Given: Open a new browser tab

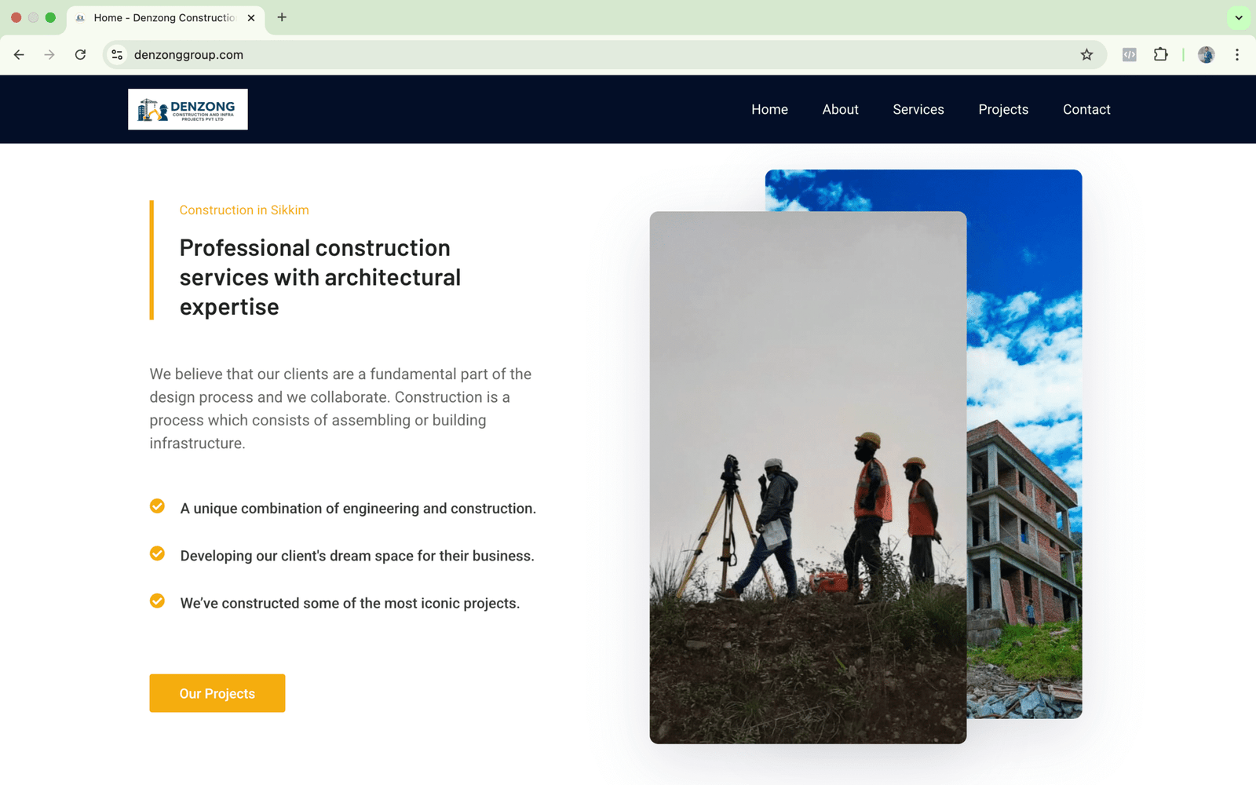Looking at the screenshot, I should pyautogui.click(x=282, y=17).
